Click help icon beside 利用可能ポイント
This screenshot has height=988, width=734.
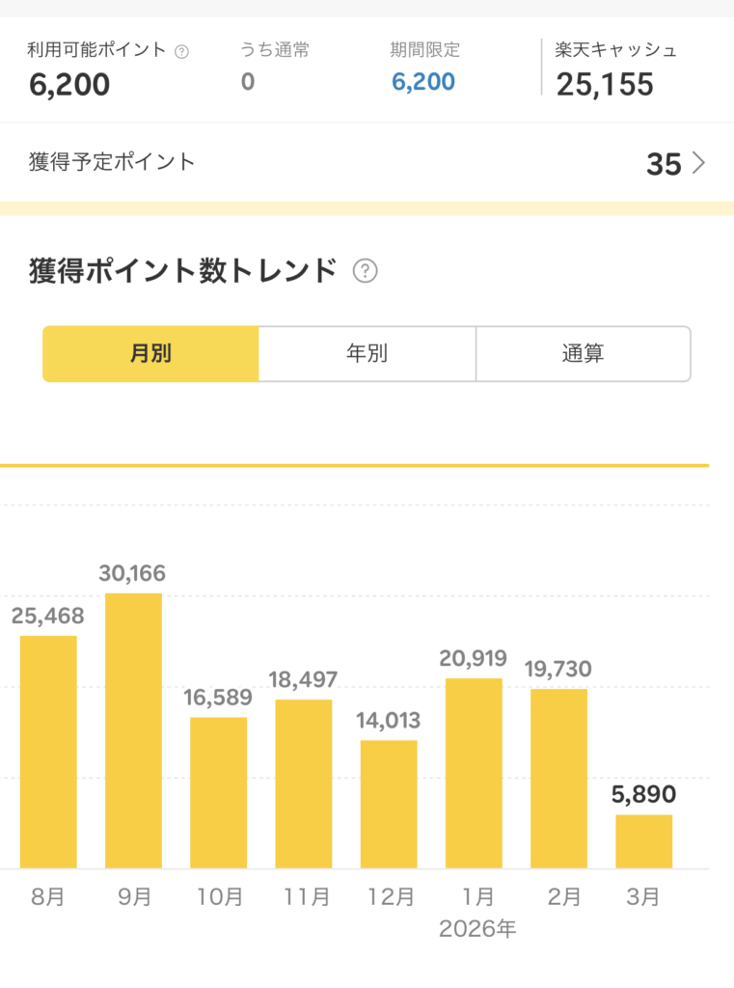[x=182, y=52]
